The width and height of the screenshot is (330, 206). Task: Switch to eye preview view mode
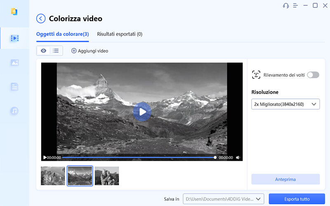[43, 51]
